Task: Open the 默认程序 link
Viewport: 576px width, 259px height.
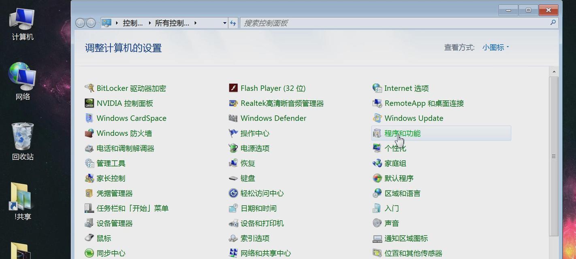Action: pyautogui.click(x=399, y=178)
